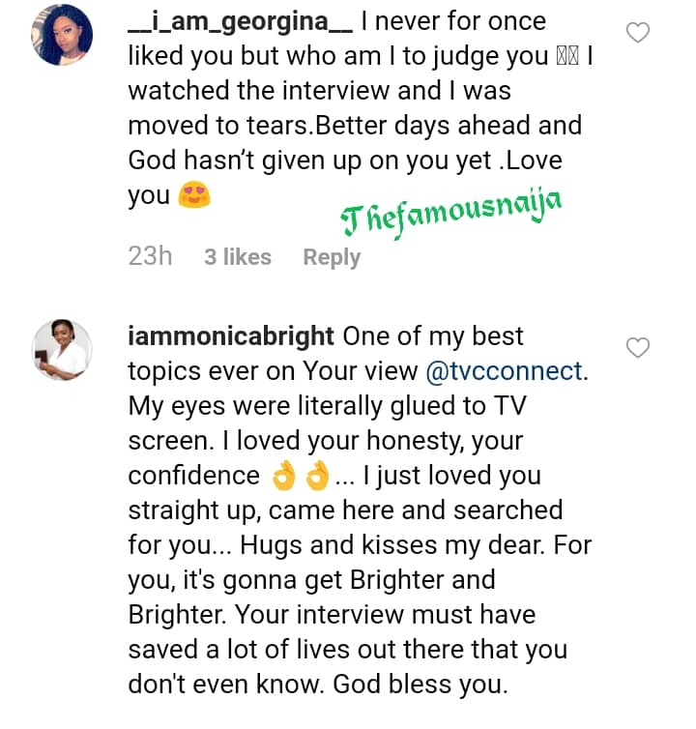696x729 pixels.
Task: Open __i_am_georgina__'s profile picture
Action: [64, 36]
